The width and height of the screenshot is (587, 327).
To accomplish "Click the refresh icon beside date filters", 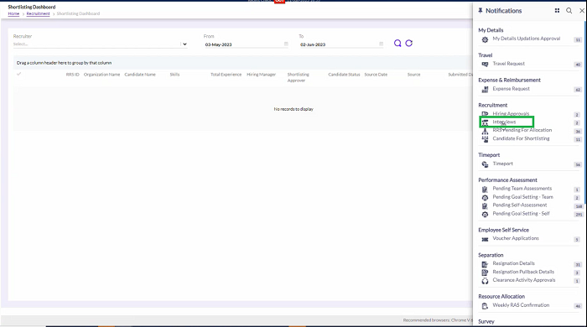I will pyautogui.click(x=409, y=44).
